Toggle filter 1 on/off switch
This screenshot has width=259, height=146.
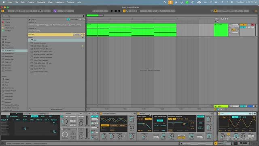[x=62, y=116]
